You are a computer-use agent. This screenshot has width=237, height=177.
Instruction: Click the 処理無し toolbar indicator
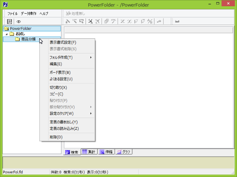coord(76,13)
